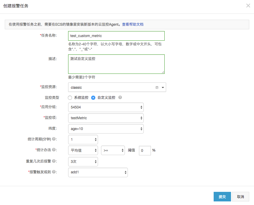Click the dialog title 创建报警任务

pos(16,6)
